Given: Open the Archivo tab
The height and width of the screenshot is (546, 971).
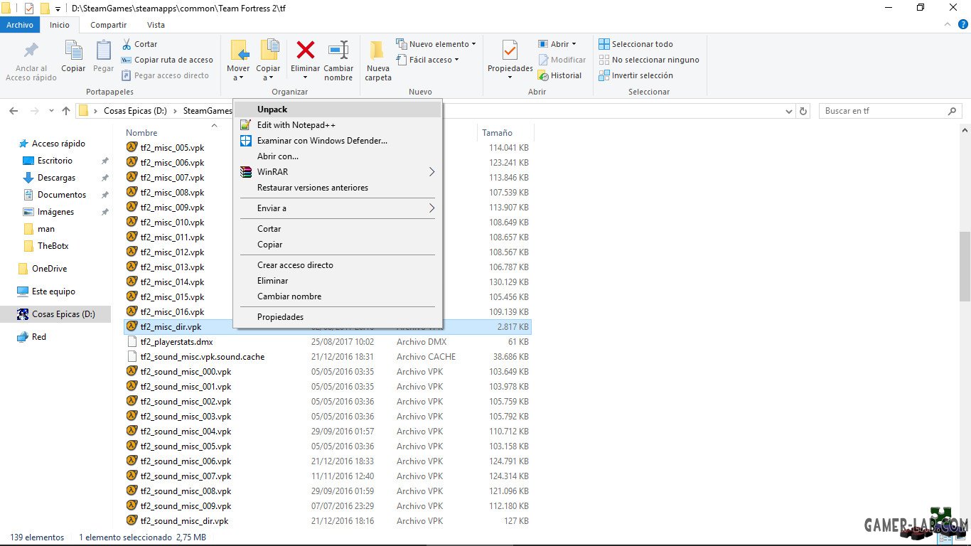Looking at the screenshot, I should (x=20, y=25).
